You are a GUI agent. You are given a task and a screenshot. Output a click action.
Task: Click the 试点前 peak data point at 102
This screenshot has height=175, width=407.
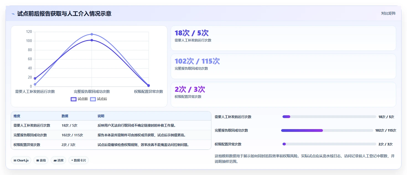[92, 40]
